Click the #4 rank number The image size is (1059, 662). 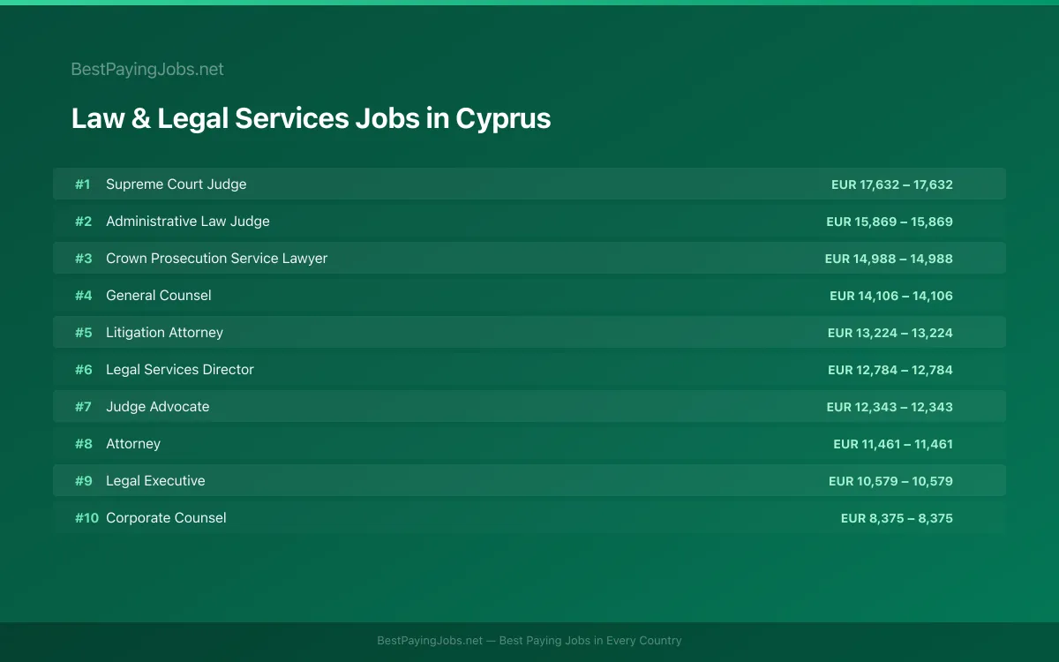(83, 296)
